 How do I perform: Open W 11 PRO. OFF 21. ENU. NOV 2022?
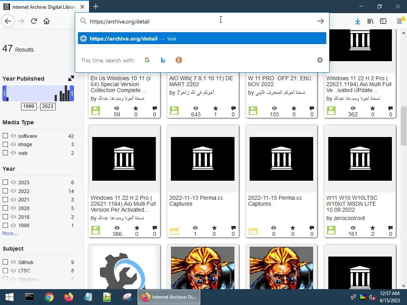point(280,81)
